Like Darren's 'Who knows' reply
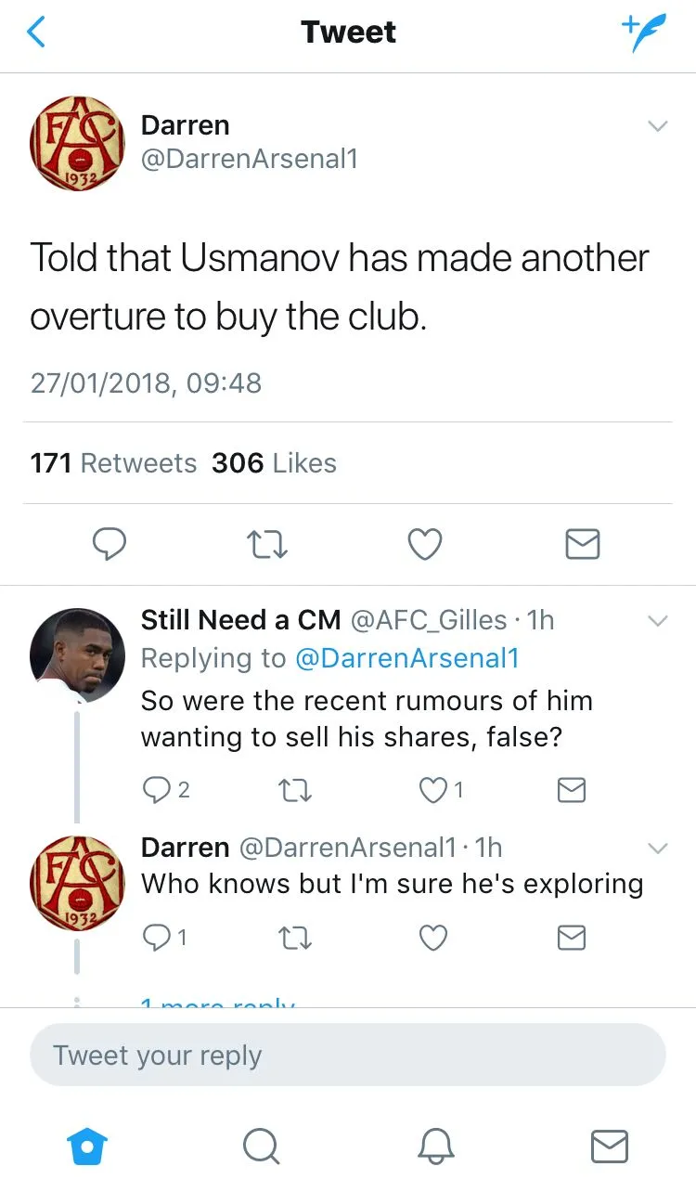696x1192 pixels. (432, 939)
